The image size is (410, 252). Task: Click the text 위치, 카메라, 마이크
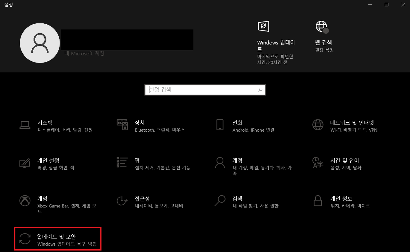[350, 206]
